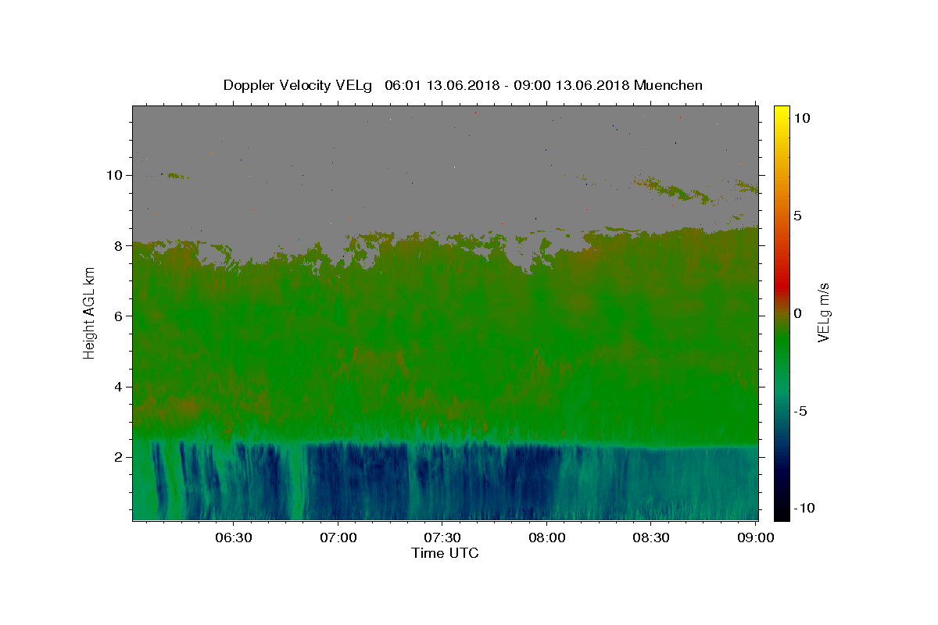Click the colorbar value '-10' at bottom
The height and width of the screenshot is (625, 938).
pyautogui.click(x=804, y=509)
